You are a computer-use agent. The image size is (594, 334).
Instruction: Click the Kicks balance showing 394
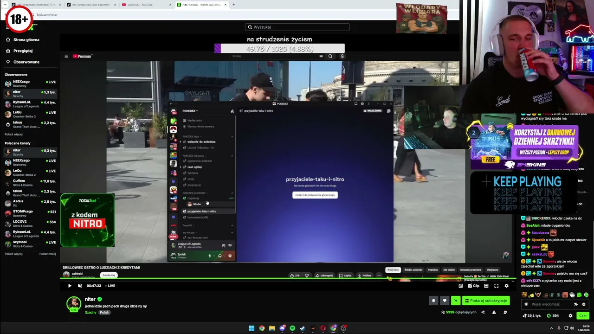[553, 315]
